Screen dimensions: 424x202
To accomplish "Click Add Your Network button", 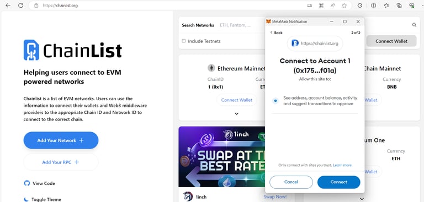I will [x=61, y=140].
